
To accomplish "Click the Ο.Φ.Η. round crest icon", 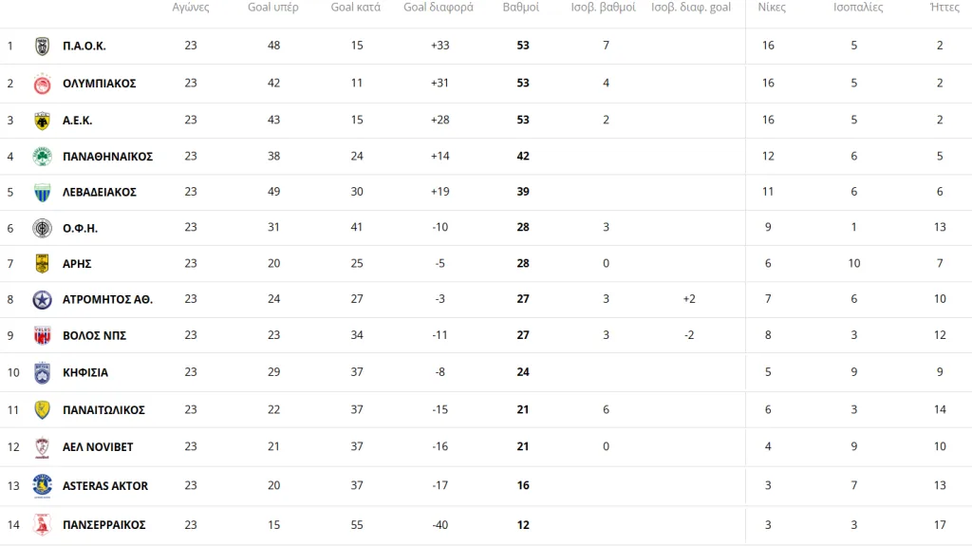I will pyautogui.click(x=42, y=228).
